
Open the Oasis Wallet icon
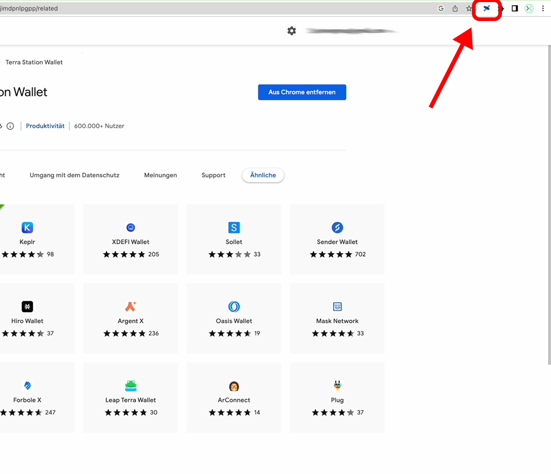(234, 307)
